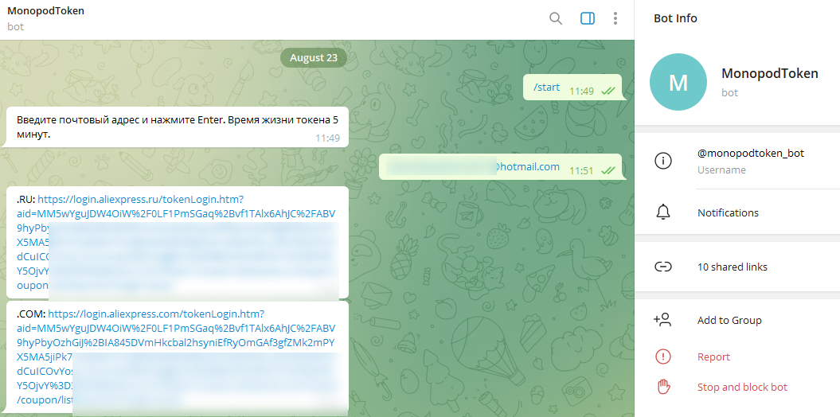
Task: Click the Add to Group person-plus icon
Action: point(662,320)
